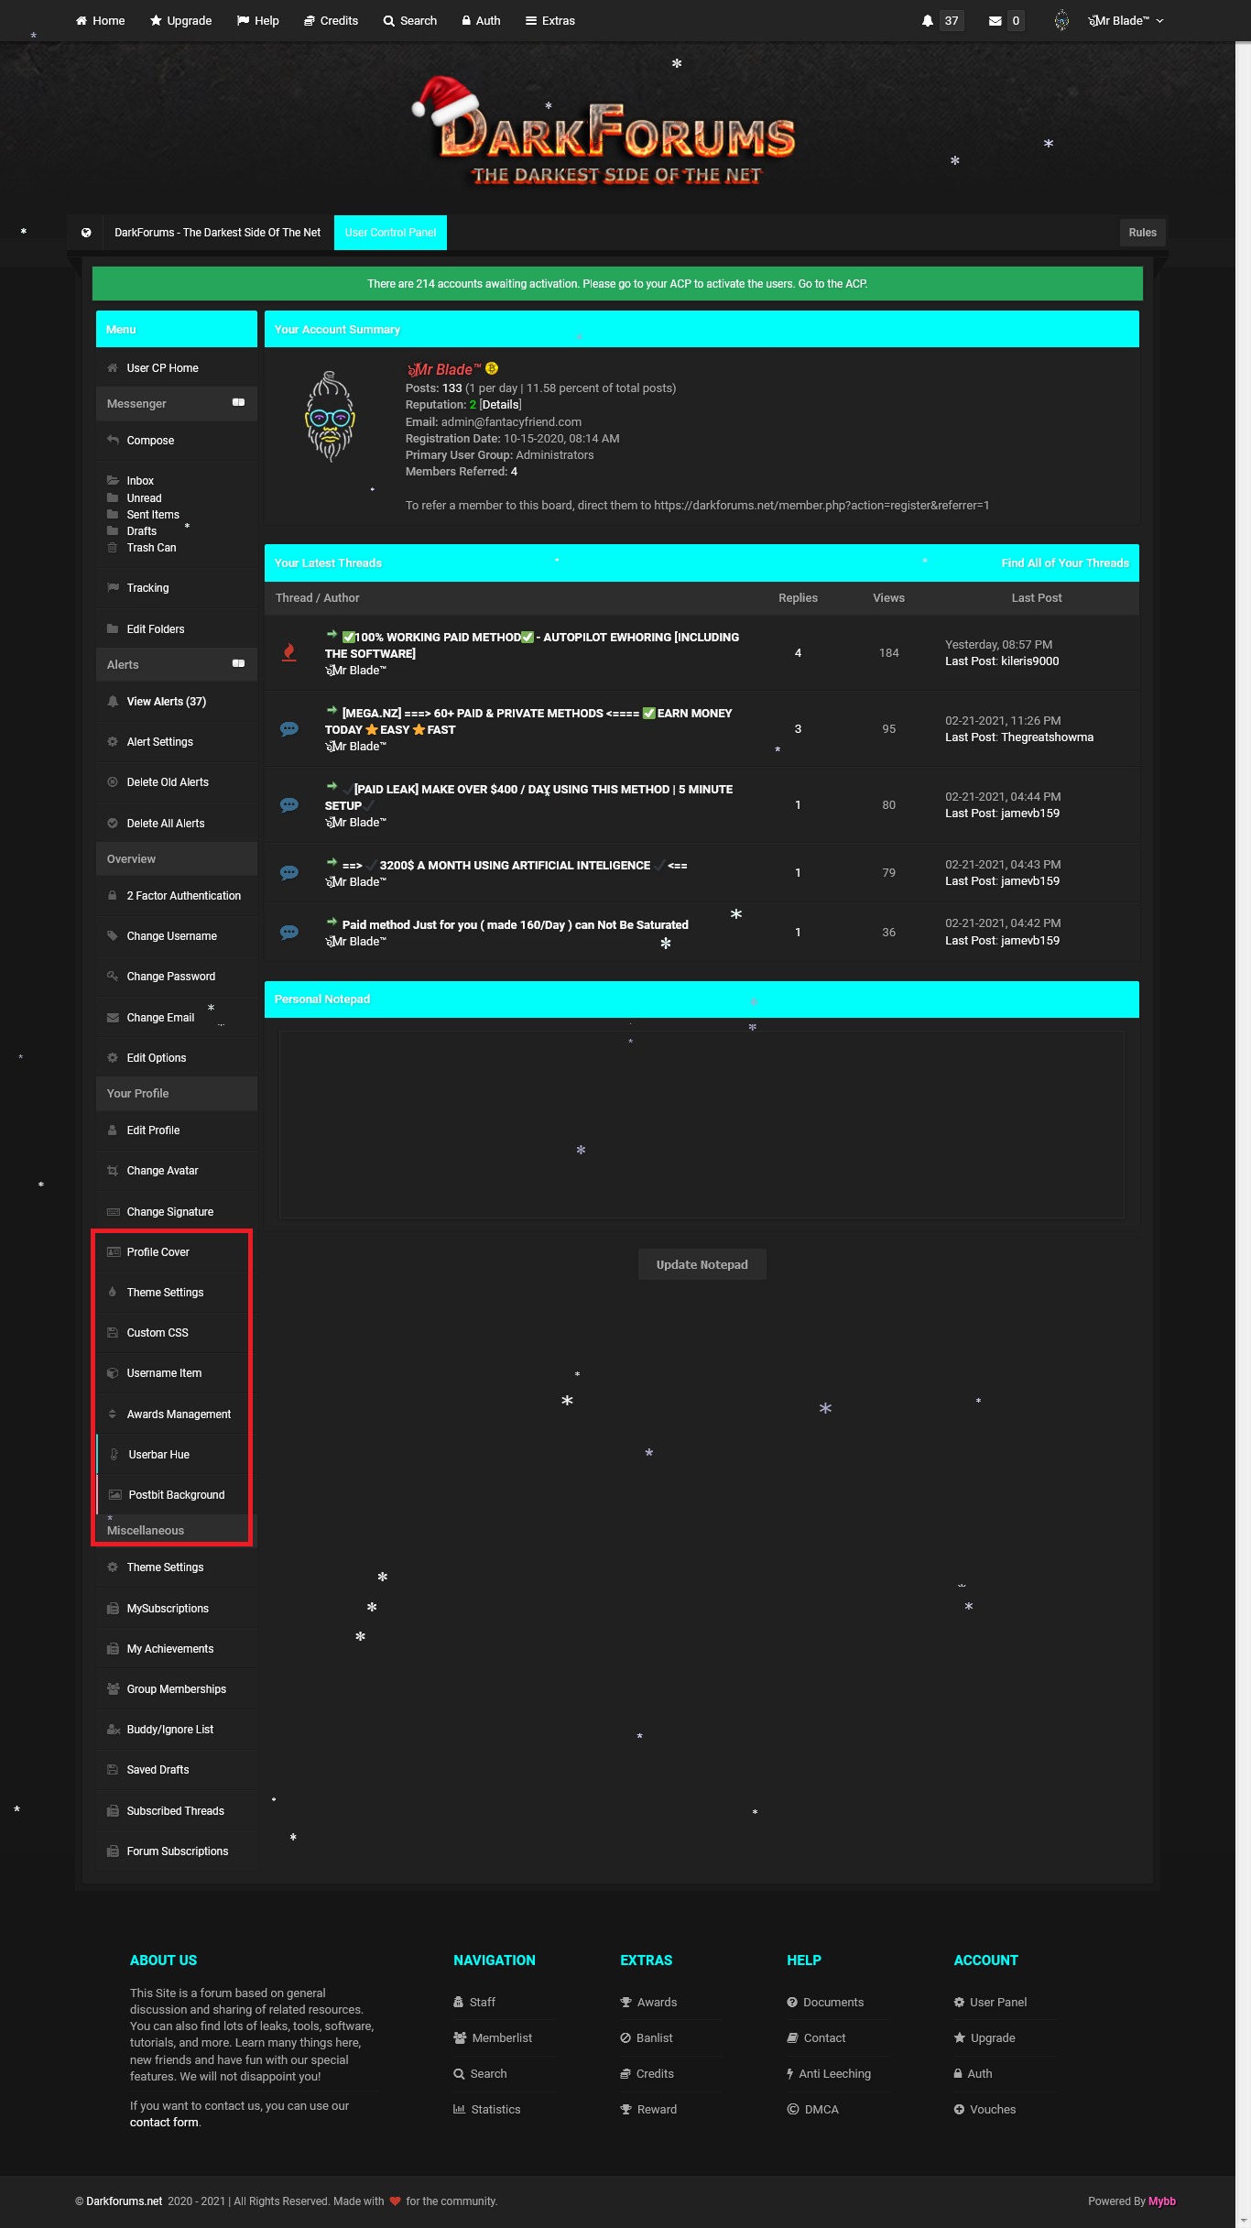Click inside the Personal Notepad text area

[x=702, y=1124]
